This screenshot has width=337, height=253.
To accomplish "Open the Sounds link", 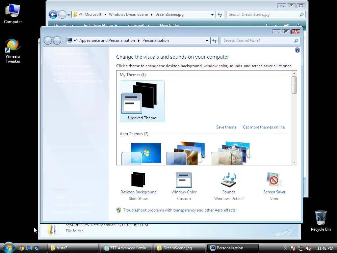I will (229, 192).
